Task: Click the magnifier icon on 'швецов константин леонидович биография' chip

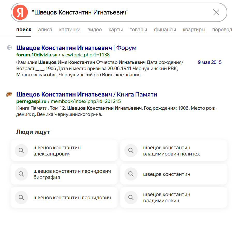Action: [21, 174]
